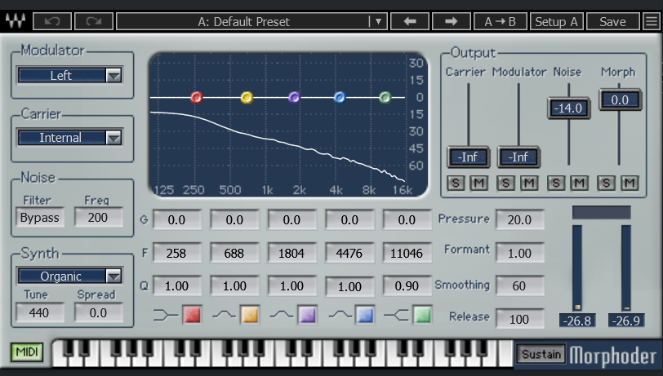Solo the Noise output

pyautogui.click(x=556, y=183)
